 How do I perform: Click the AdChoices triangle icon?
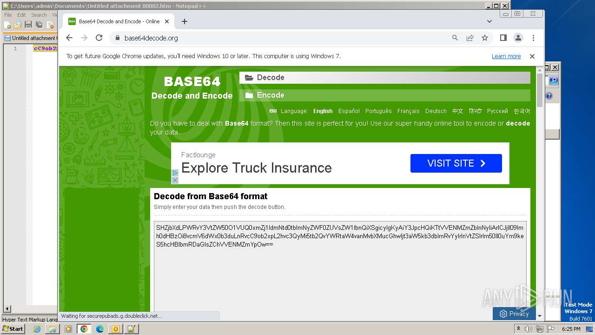point(175,173)
